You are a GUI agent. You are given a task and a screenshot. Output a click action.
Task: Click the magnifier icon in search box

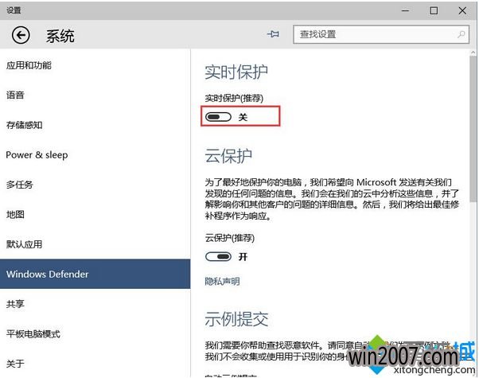point(461,35)
